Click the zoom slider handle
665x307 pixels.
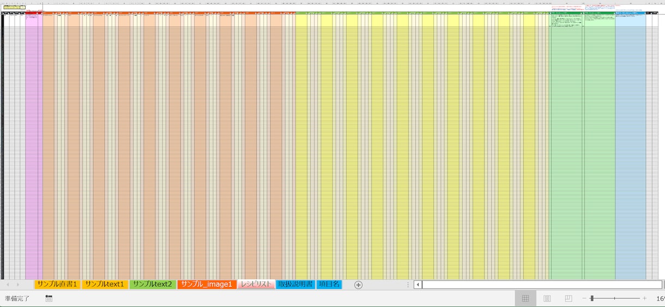click(592, 298)
